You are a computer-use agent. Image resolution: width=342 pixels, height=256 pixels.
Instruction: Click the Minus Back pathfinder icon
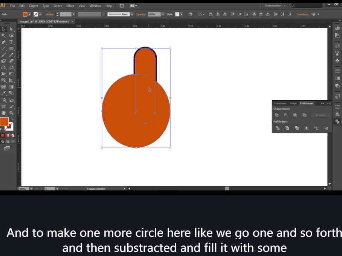(x=326, y=128)
